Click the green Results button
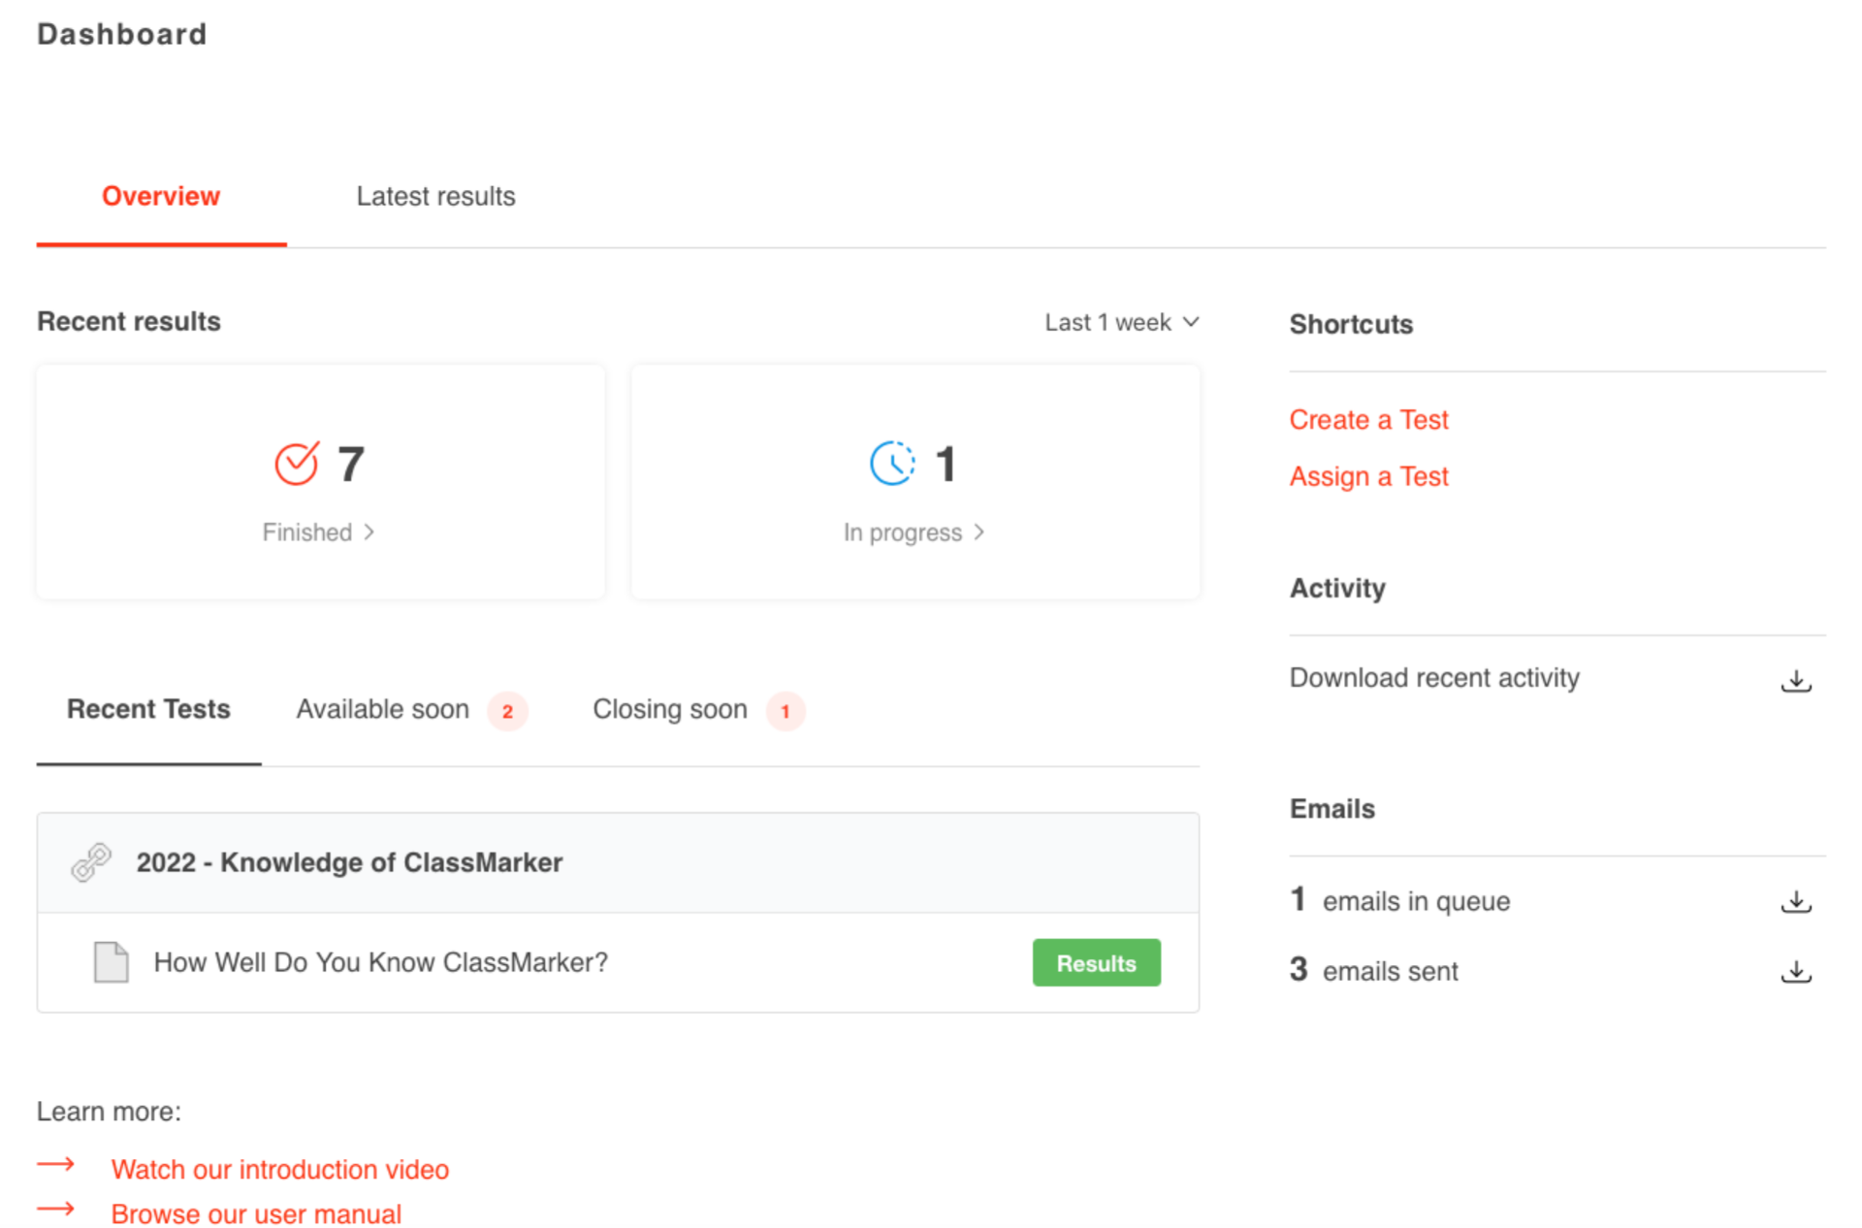This screenshot has height=1228, width=1862. 1096,963
